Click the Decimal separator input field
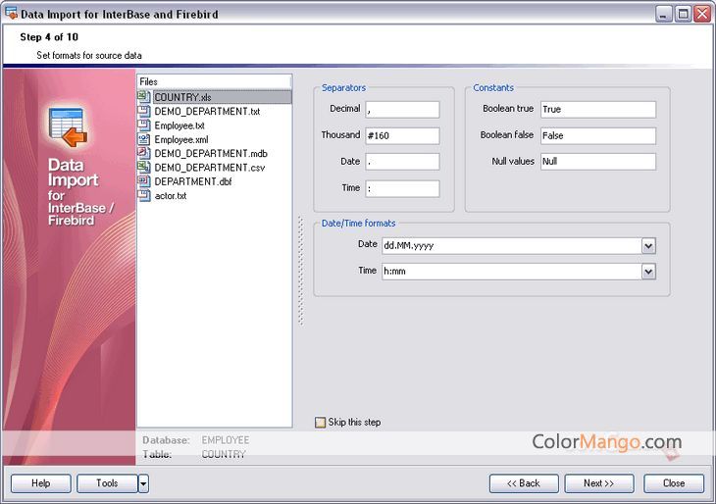Viewport: 716px width, 504px height. pyautogui.click(x=402, y=110)
